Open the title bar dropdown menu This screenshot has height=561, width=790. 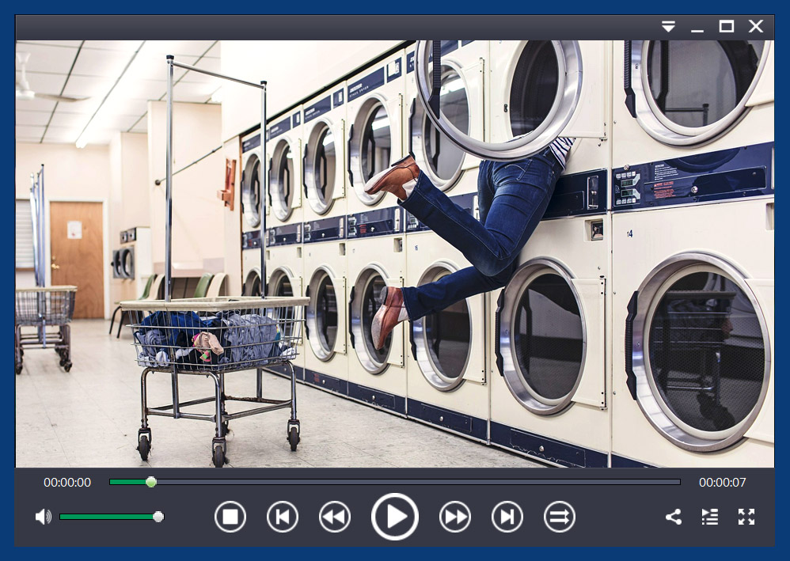tap(669, 27)
